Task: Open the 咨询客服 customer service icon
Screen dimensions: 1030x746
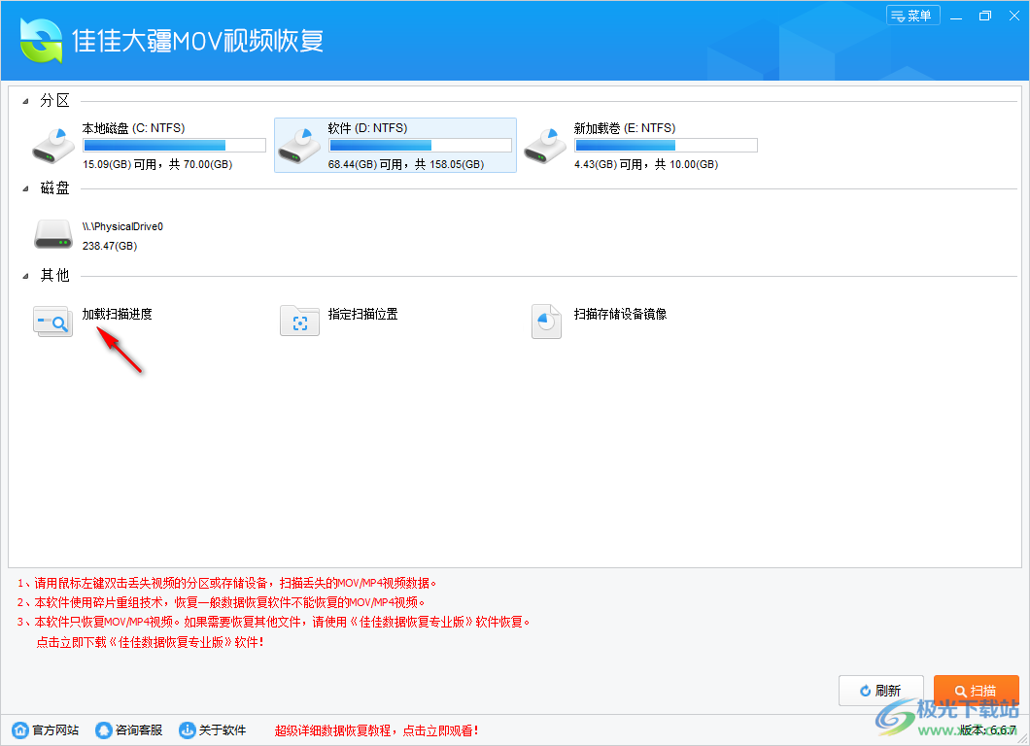Action: [x=102, y=729]
